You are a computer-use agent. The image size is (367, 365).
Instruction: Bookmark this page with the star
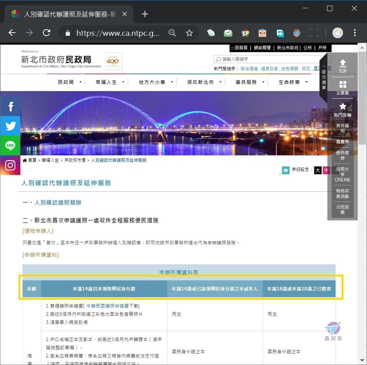point(189,33)
